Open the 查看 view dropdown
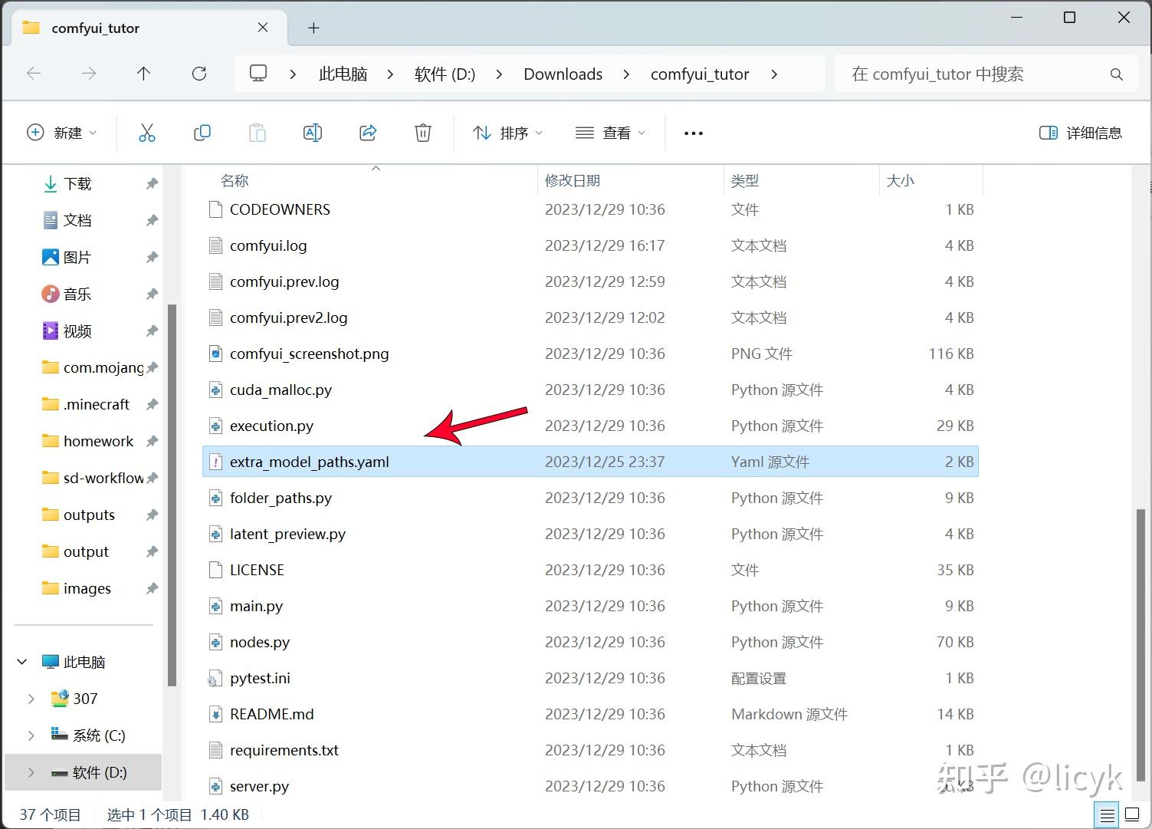This screenshot has height=829, width=1152. point(609,132)
